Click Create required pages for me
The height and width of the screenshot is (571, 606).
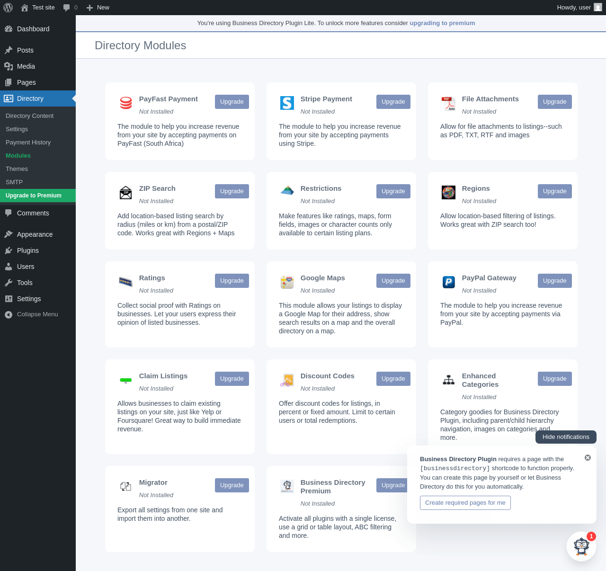click(465, 503)
